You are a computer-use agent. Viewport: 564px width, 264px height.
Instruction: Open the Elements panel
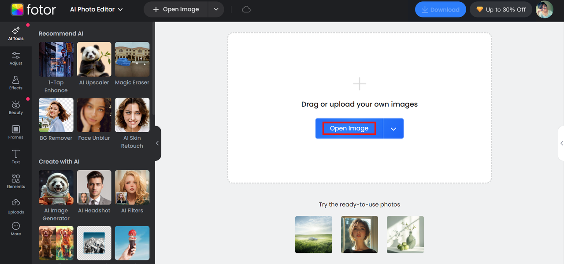point(16,182)
